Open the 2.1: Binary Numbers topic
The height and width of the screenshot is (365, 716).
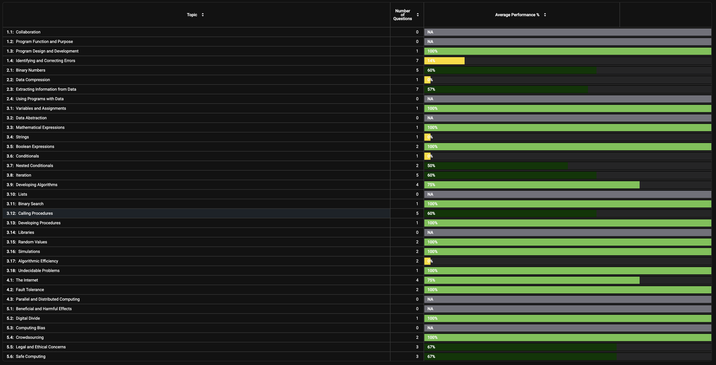pyautogui.click(x=26, y=70)
